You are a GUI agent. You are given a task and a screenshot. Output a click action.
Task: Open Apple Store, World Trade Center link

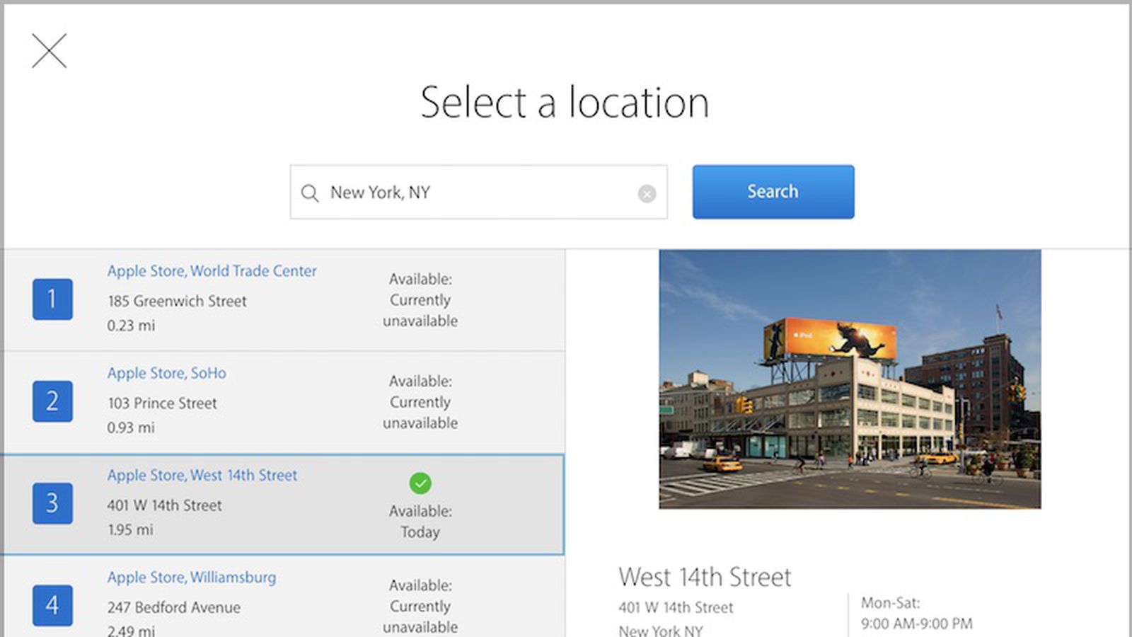pos(212,271)
